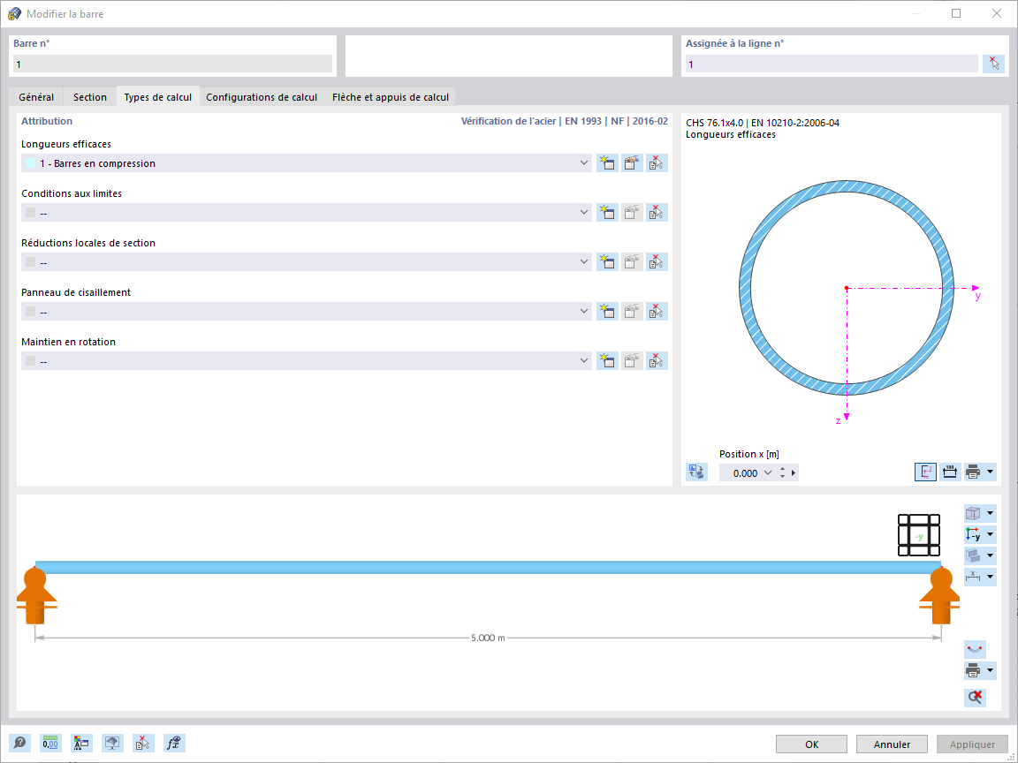Show deformed member line icon
Viewport: 1018px width, 763px height.
(x=976, y=649)
